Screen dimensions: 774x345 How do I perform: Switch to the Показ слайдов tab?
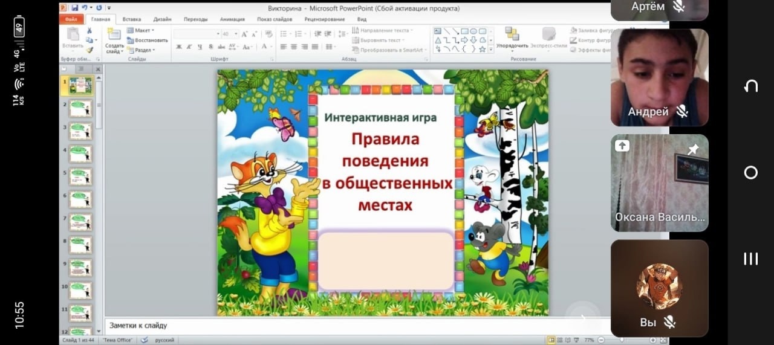tap(275, 19)
